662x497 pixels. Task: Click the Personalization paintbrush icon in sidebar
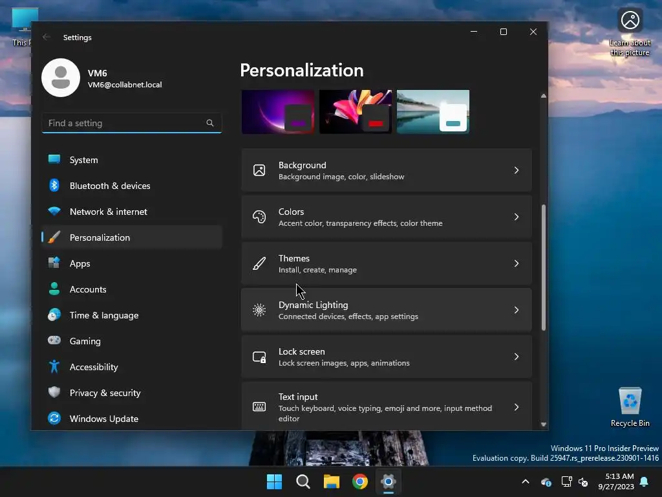(x=54, y=237)
